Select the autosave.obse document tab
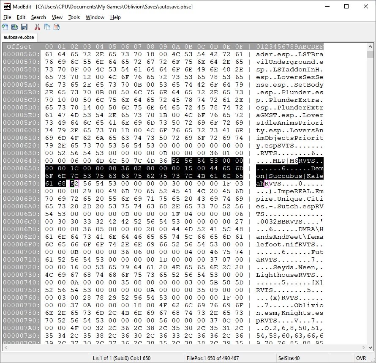 point(19,37)
